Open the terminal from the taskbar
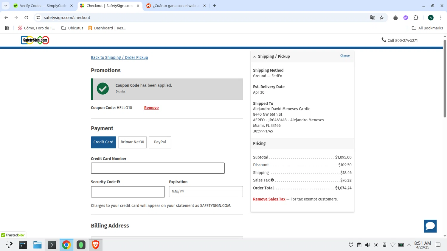This screenshot has width=447, height=251. click(x=52, y=245)
